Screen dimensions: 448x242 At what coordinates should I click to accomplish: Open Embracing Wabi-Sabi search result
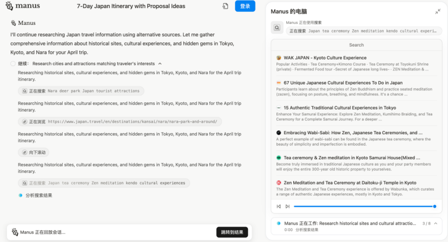tap(353, 133)
